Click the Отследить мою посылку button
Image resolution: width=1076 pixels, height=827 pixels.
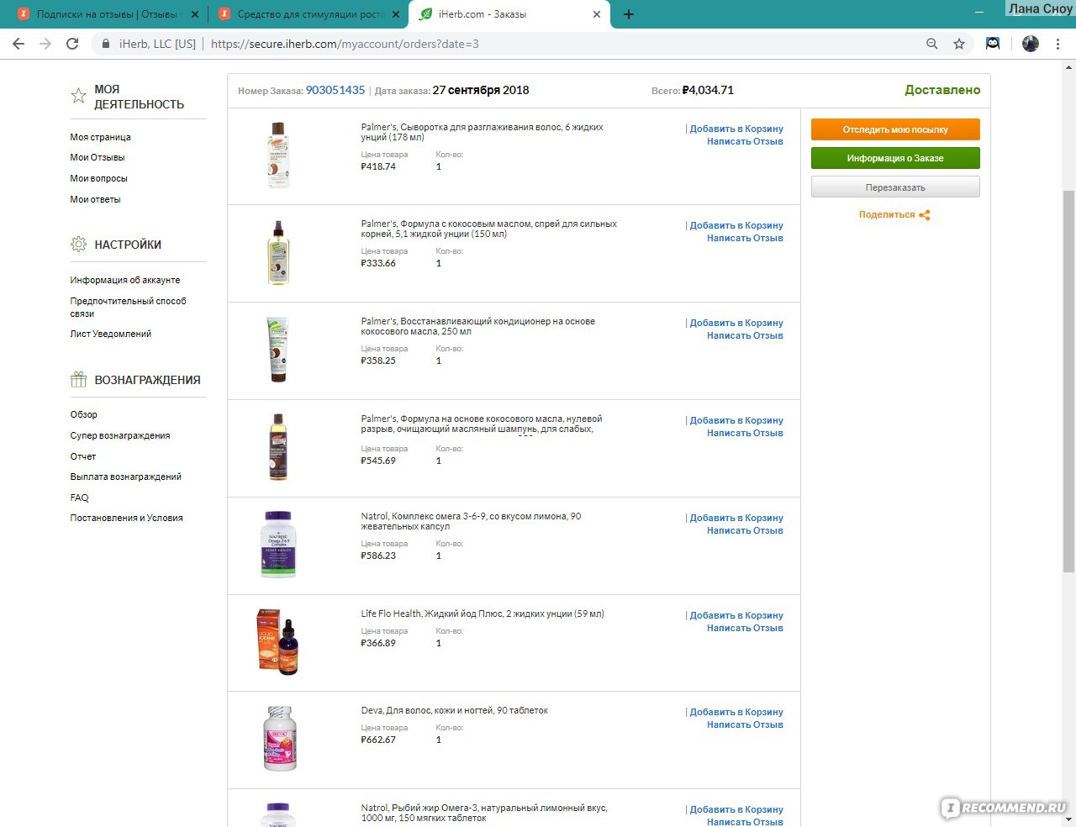[x=895, y=129]
